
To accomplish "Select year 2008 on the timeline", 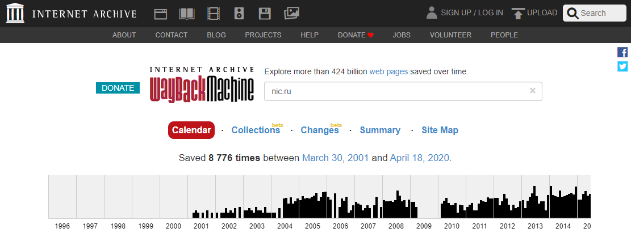I will 396,226.
